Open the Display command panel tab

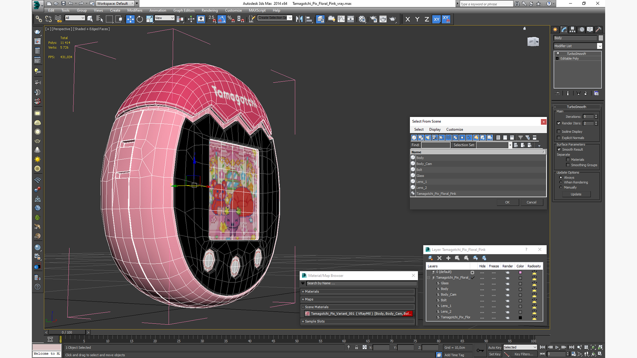(590, 30)
